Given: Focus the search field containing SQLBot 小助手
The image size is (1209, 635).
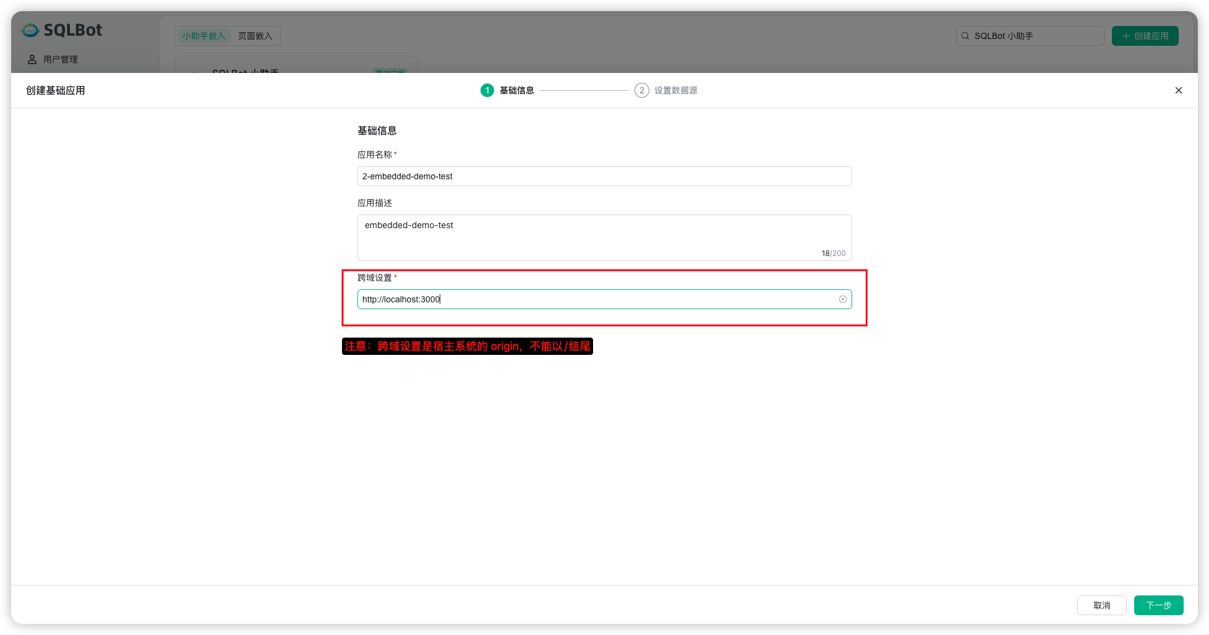Looking at the screenshot, I should click(x=1035, y=36).
